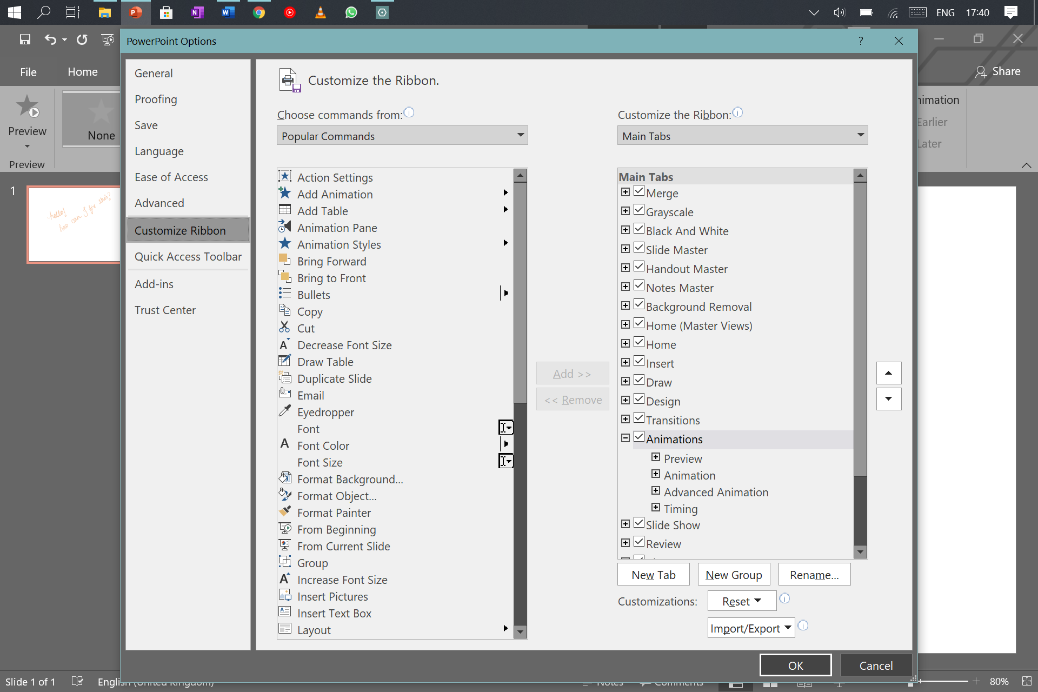Image resolution: width=1038 pixels, height=692 pixels.
Task: Toggle the Animations tab checkbox
Action: (639, 437)
